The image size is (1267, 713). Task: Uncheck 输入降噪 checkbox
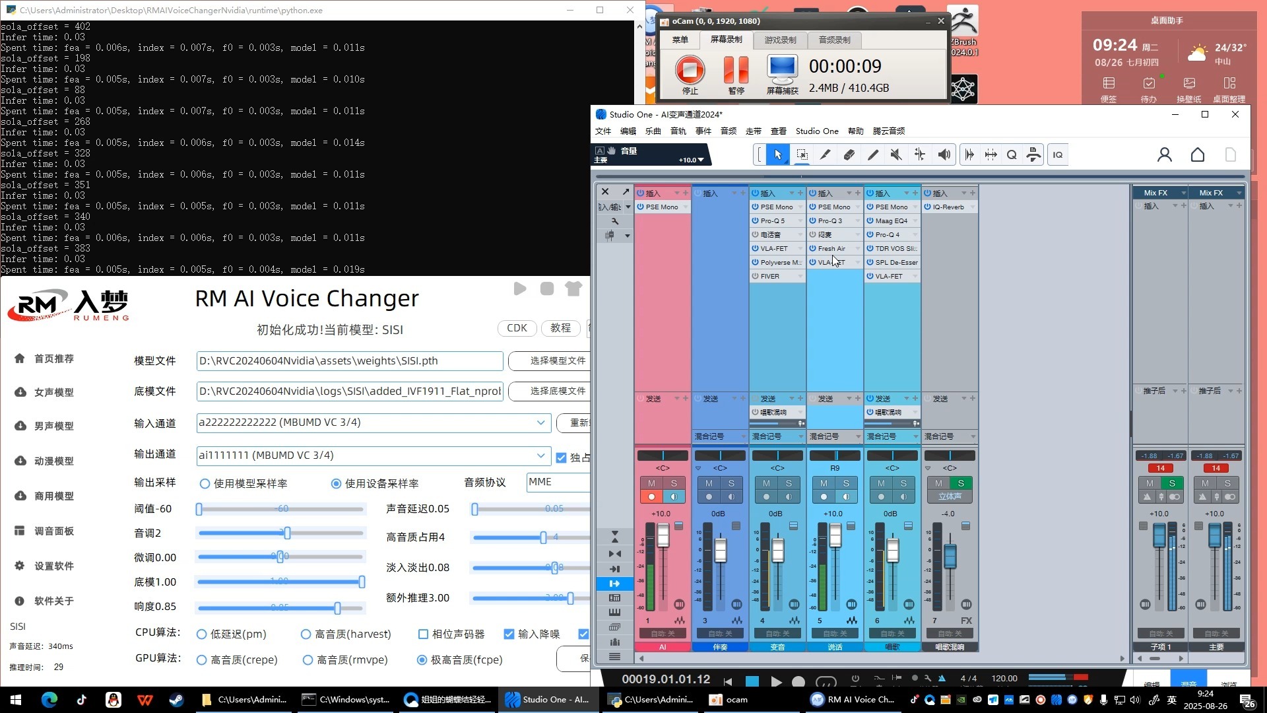pos(509,634)
